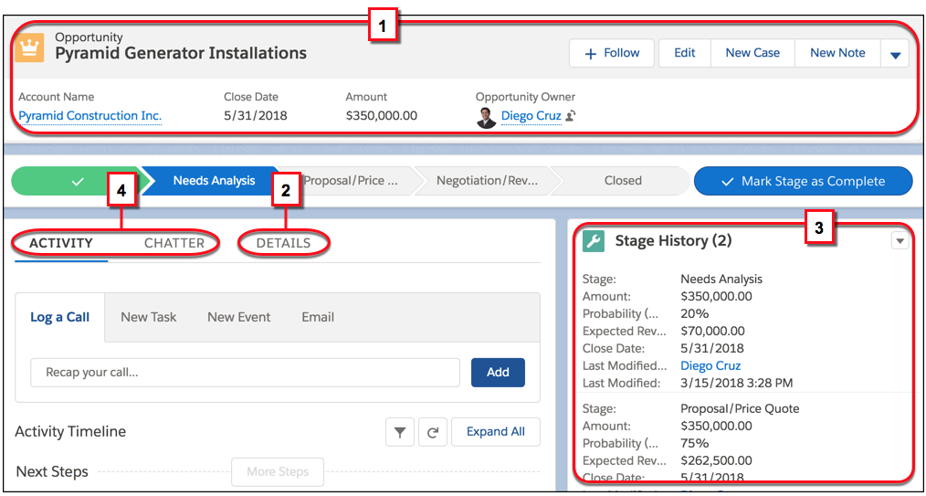Click the Close Date value 5/31/2018 in header

pyautogui.click(x=256, y=116)
